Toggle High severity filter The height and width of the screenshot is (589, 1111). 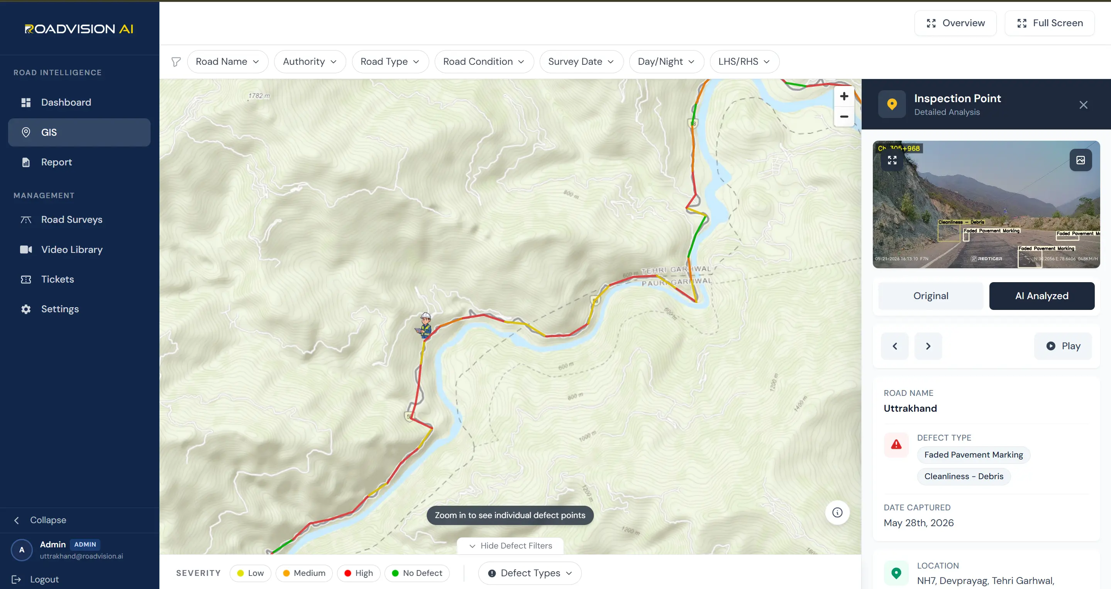click(358, 574)
